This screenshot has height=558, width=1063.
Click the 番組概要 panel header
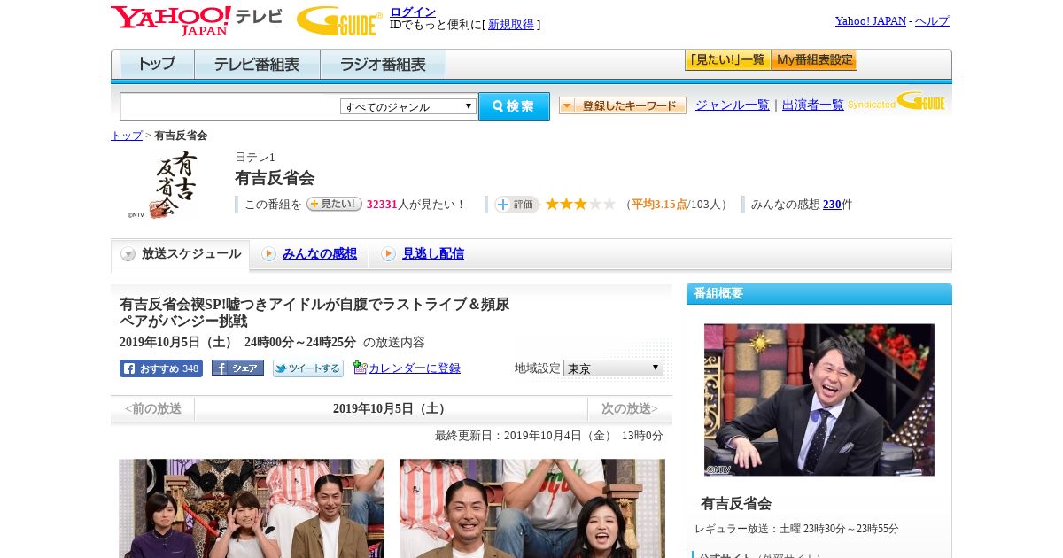click(819, 294)
